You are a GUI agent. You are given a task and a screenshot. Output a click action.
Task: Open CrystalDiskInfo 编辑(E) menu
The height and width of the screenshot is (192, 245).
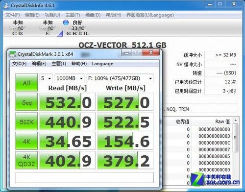coord(32,15)
